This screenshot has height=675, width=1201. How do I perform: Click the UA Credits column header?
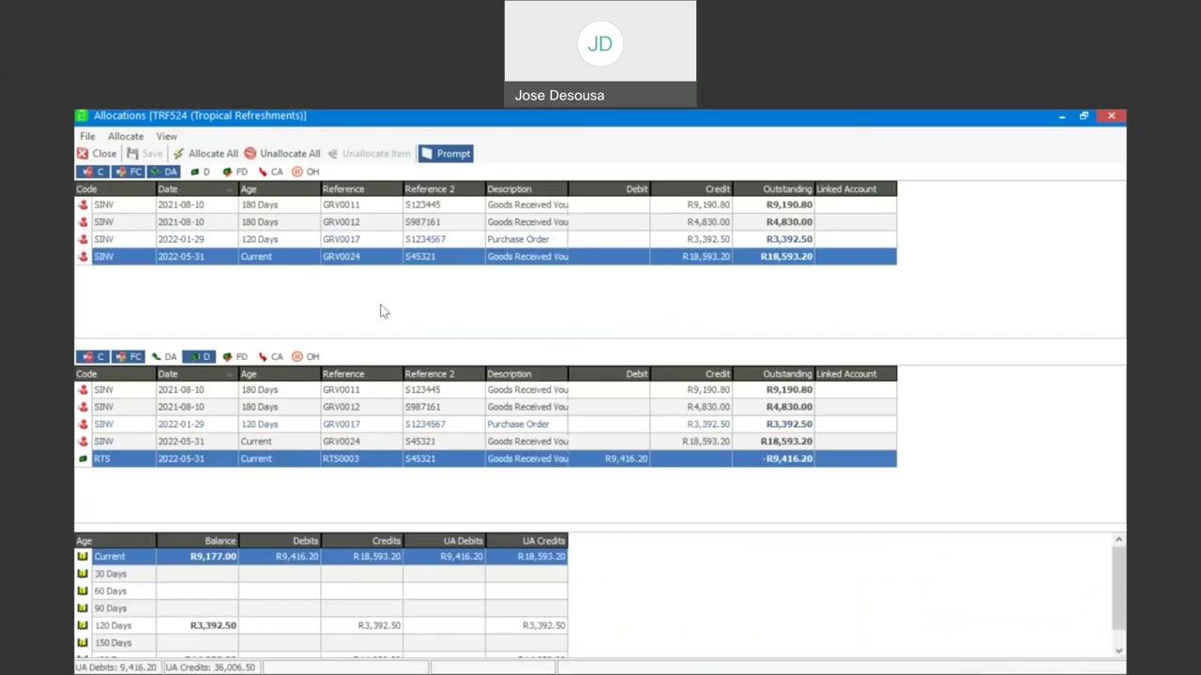[x=526, y=541]
